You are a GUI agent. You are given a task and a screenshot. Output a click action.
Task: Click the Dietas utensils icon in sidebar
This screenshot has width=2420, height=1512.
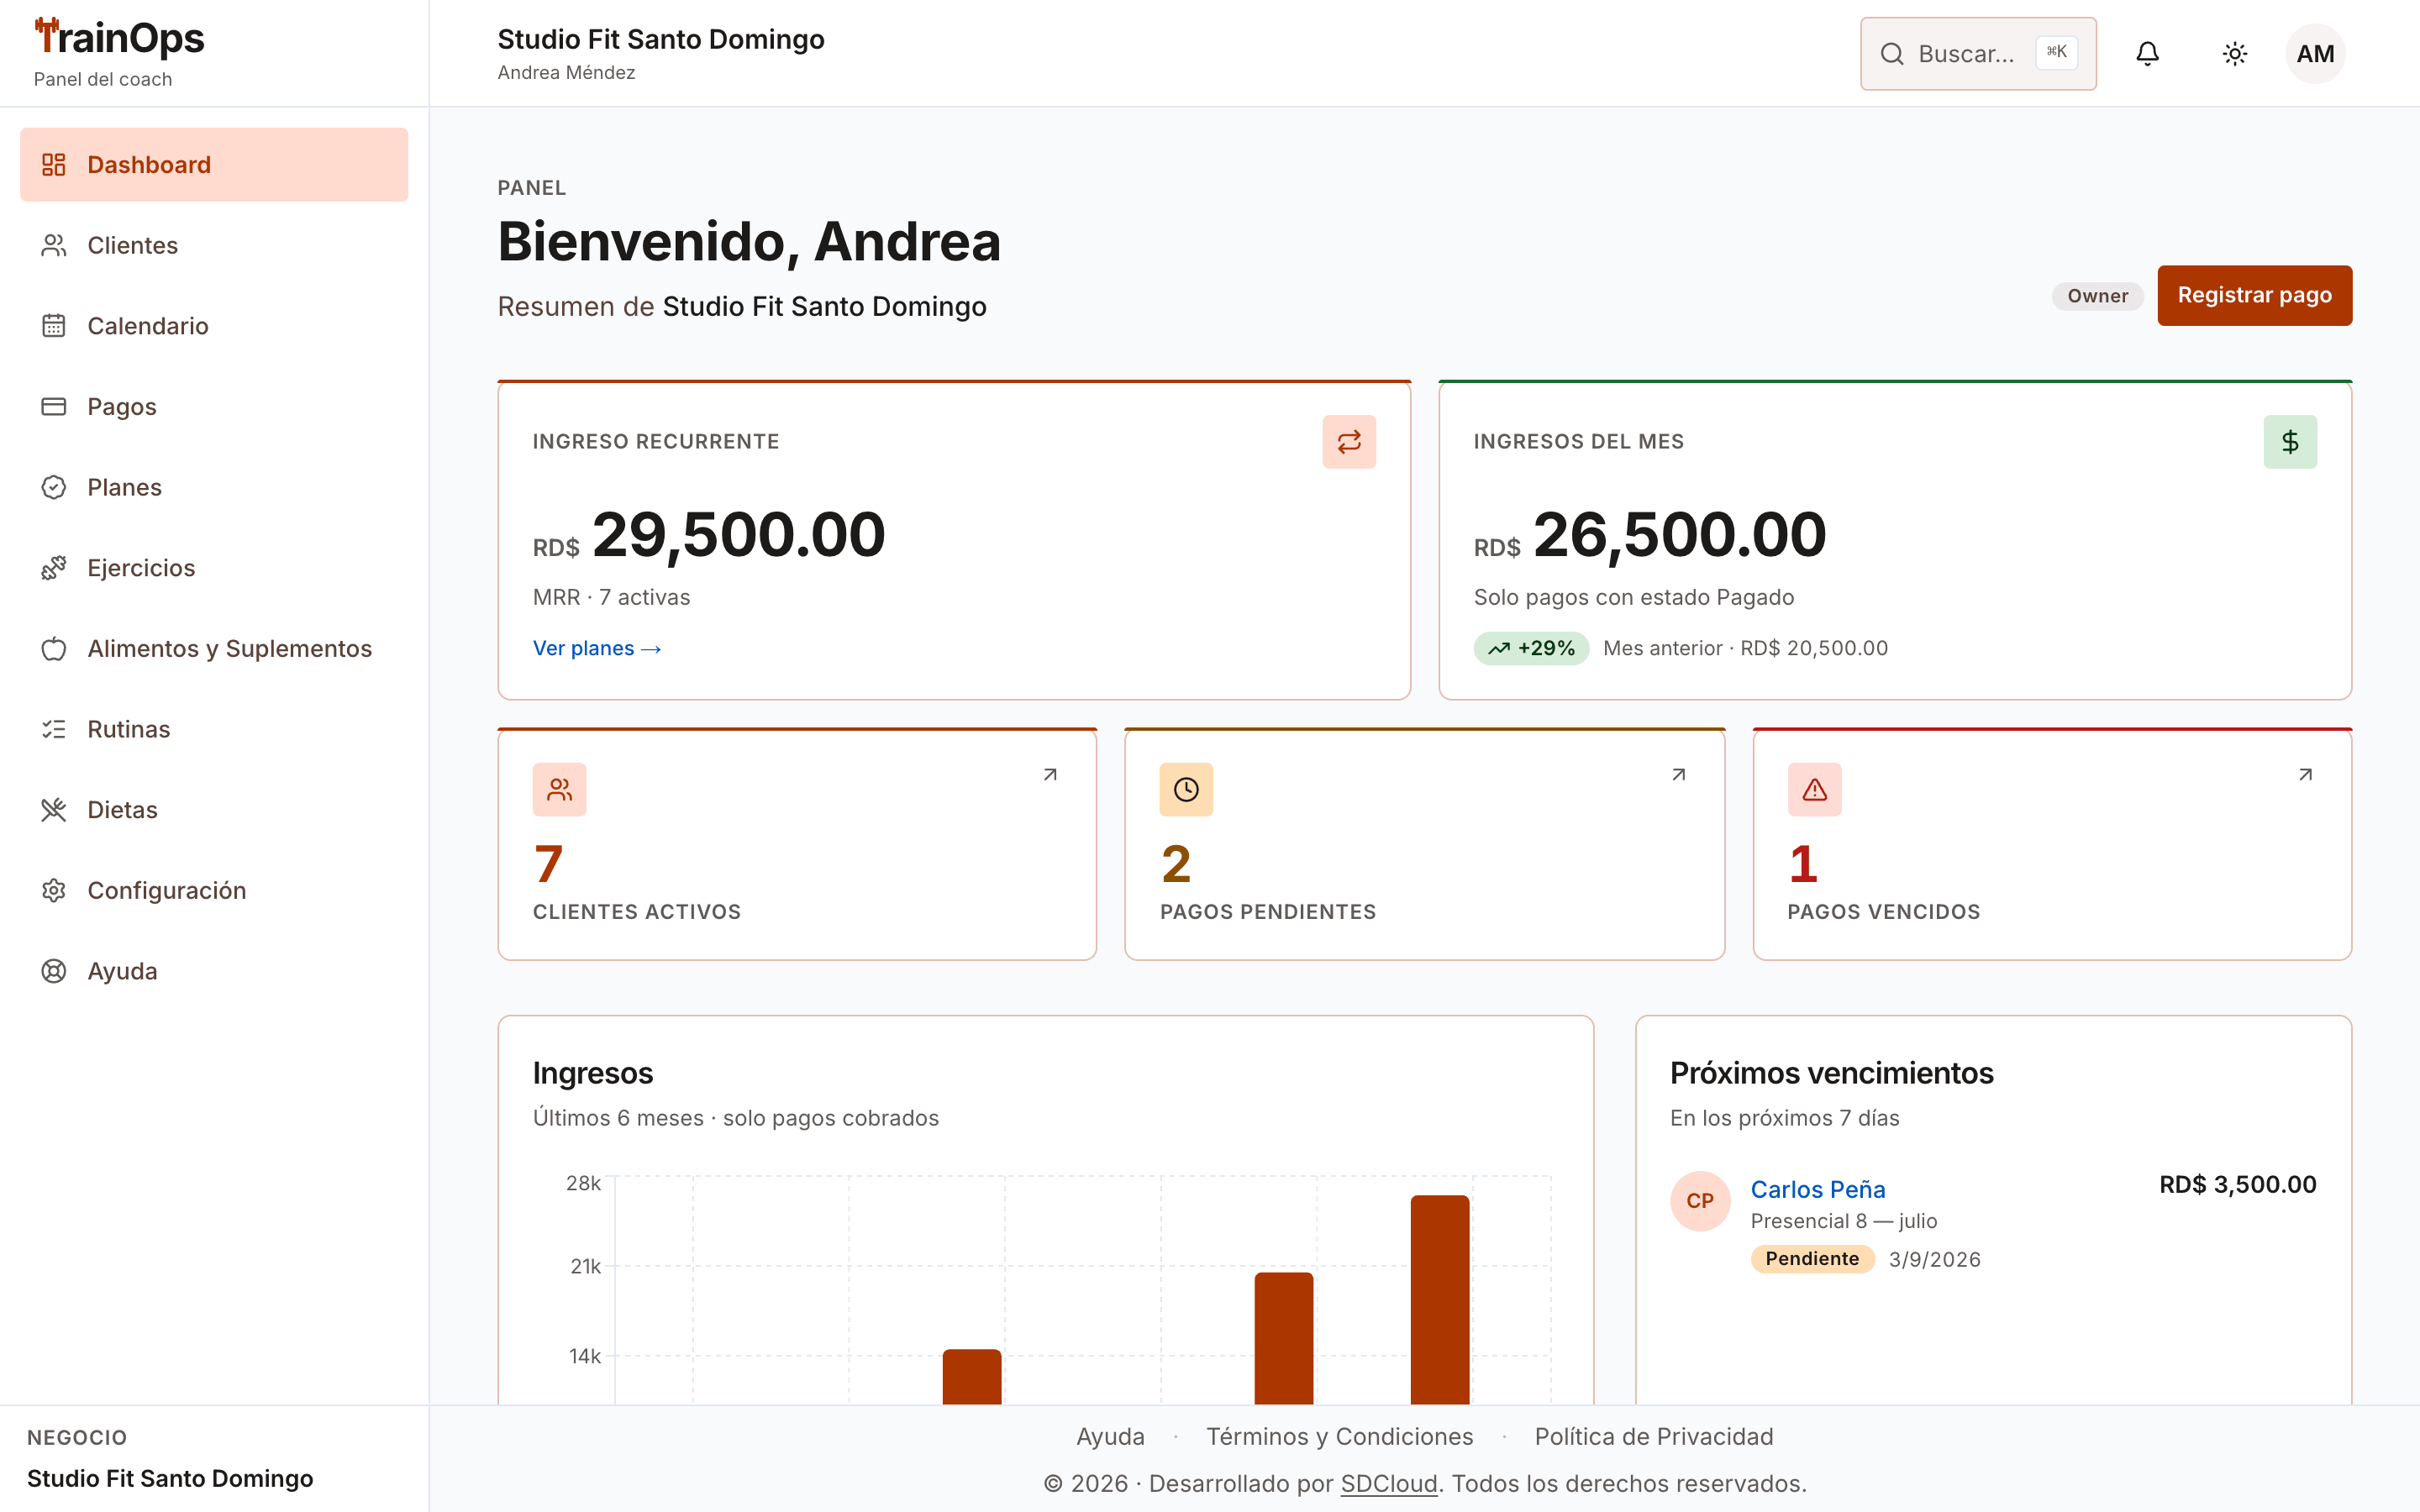54,810
